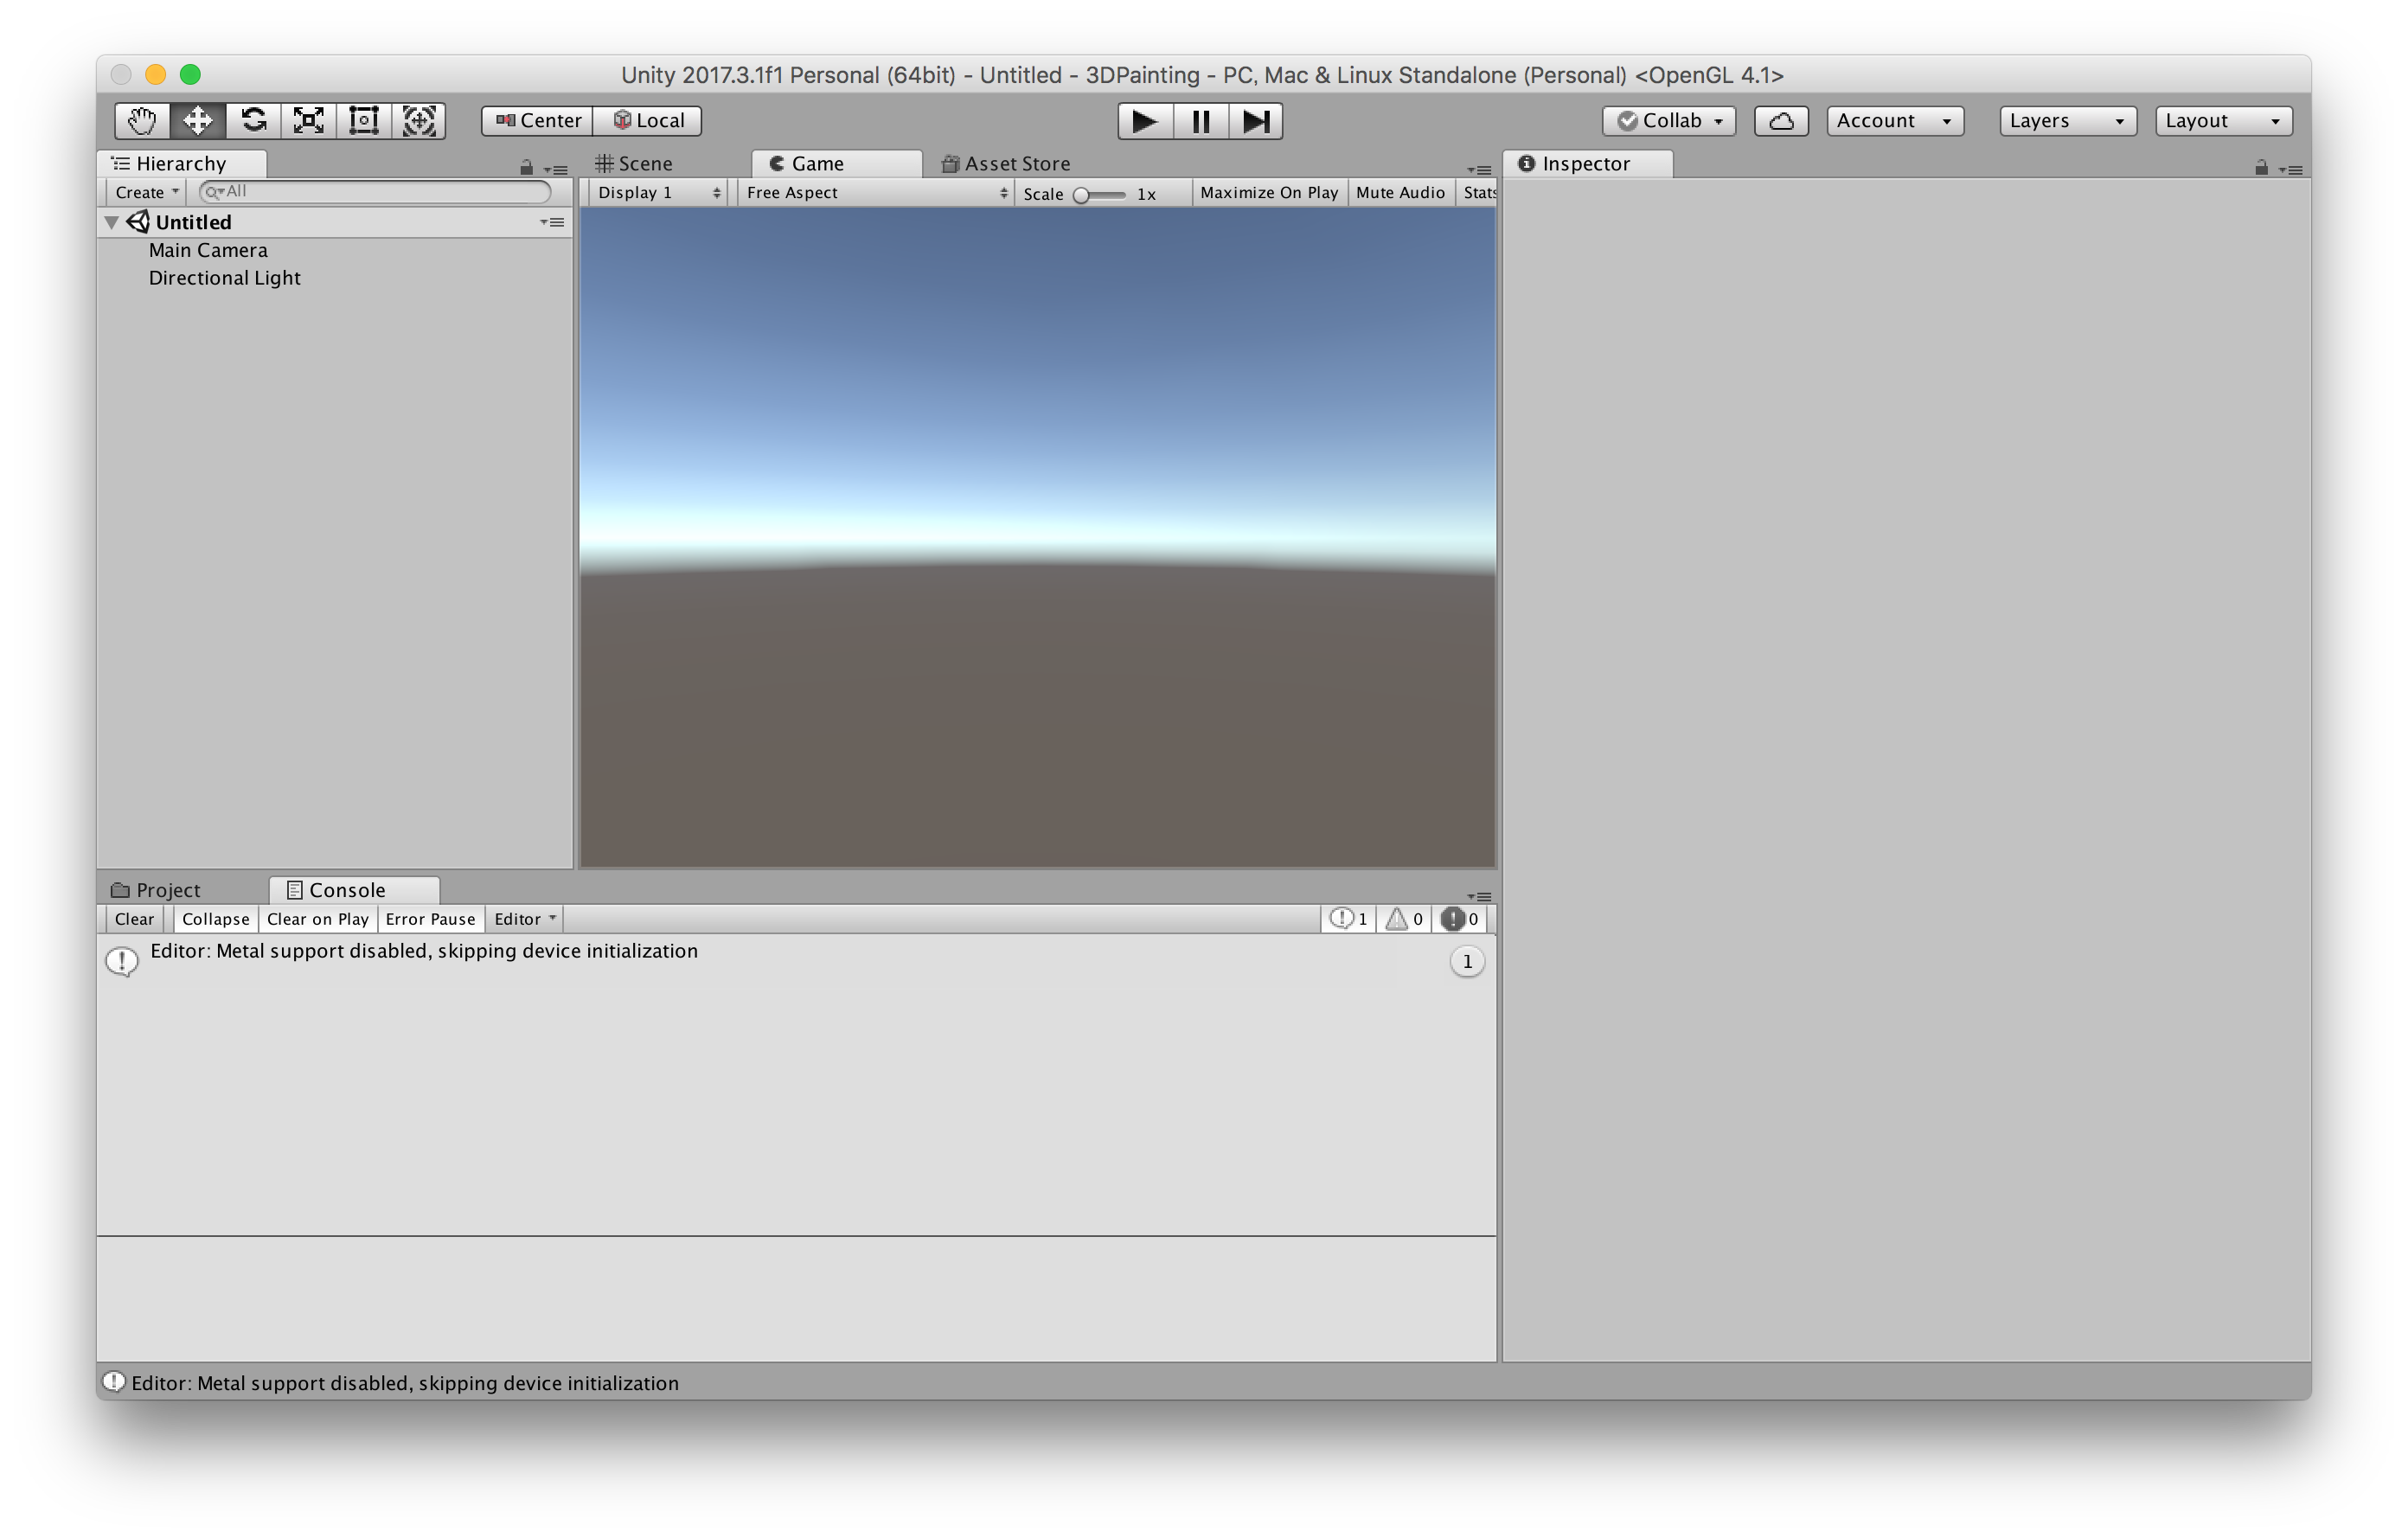
Task: Open the Layers dropdown menu
Action: click(x=2064, y=119)
